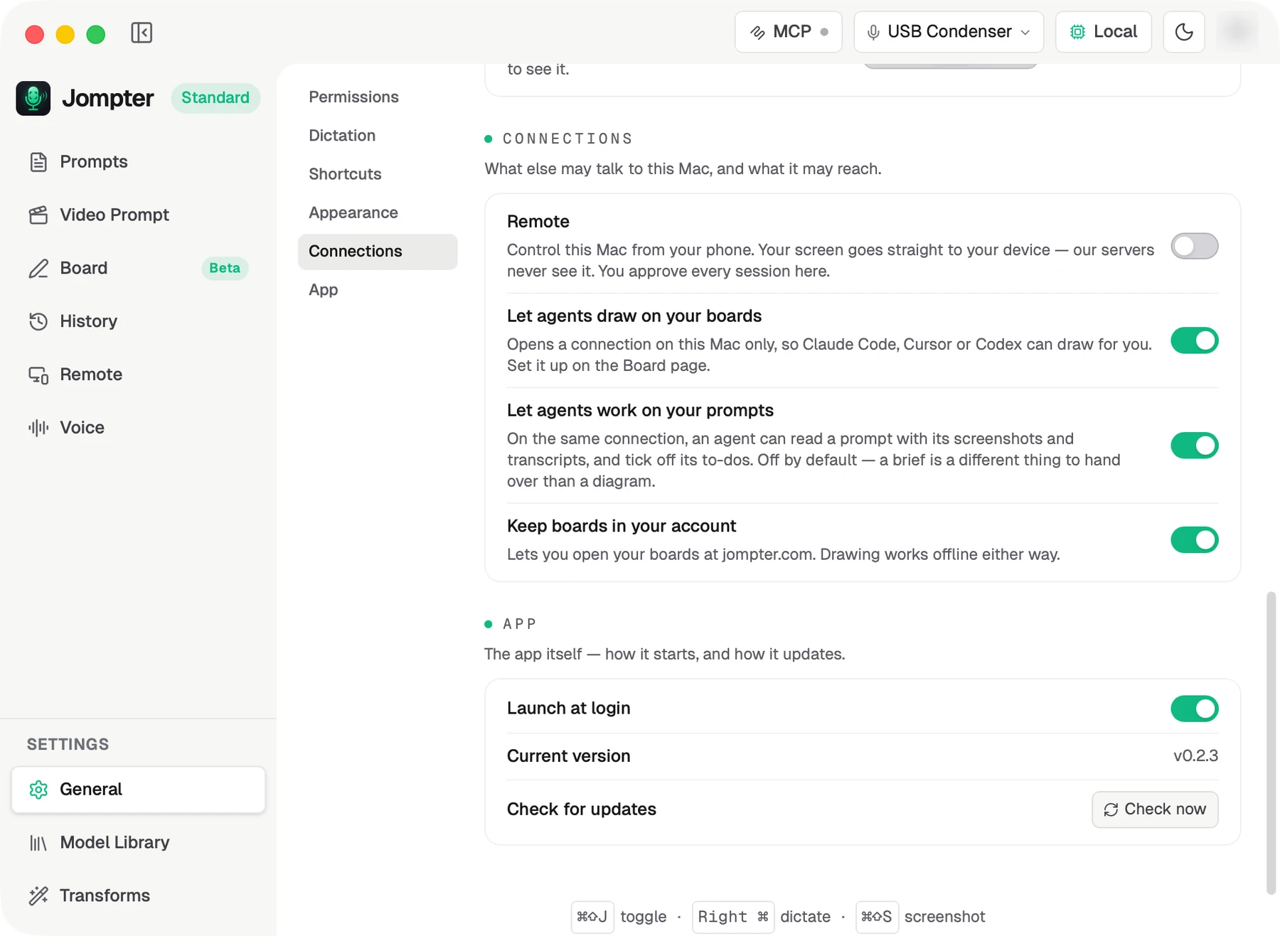
Task: Click the ⌘⇧J toggle shortcut key
Action: [x=592, y=917]
